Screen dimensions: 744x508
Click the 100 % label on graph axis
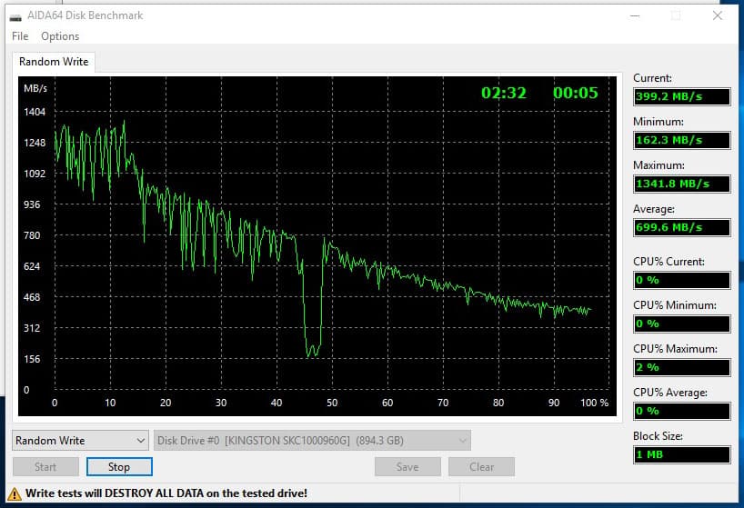pos(594,403)
